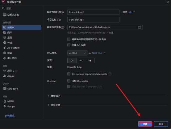The height and width of the screenshot is (129, 171).
Task: Select the Roslyn icon
Action: tap(5, 107)
